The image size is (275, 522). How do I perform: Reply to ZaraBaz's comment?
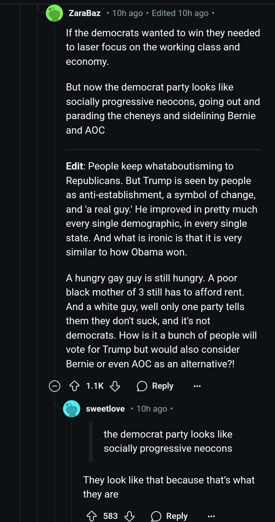pyautogui.click(x=155, y=386)
